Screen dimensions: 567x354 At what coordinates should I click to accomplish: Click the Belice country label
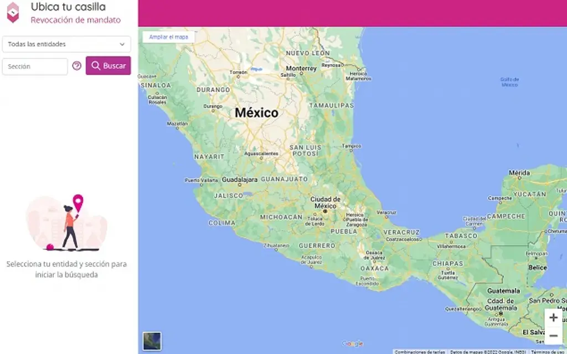pyautogui.click(x=537, y=268)
